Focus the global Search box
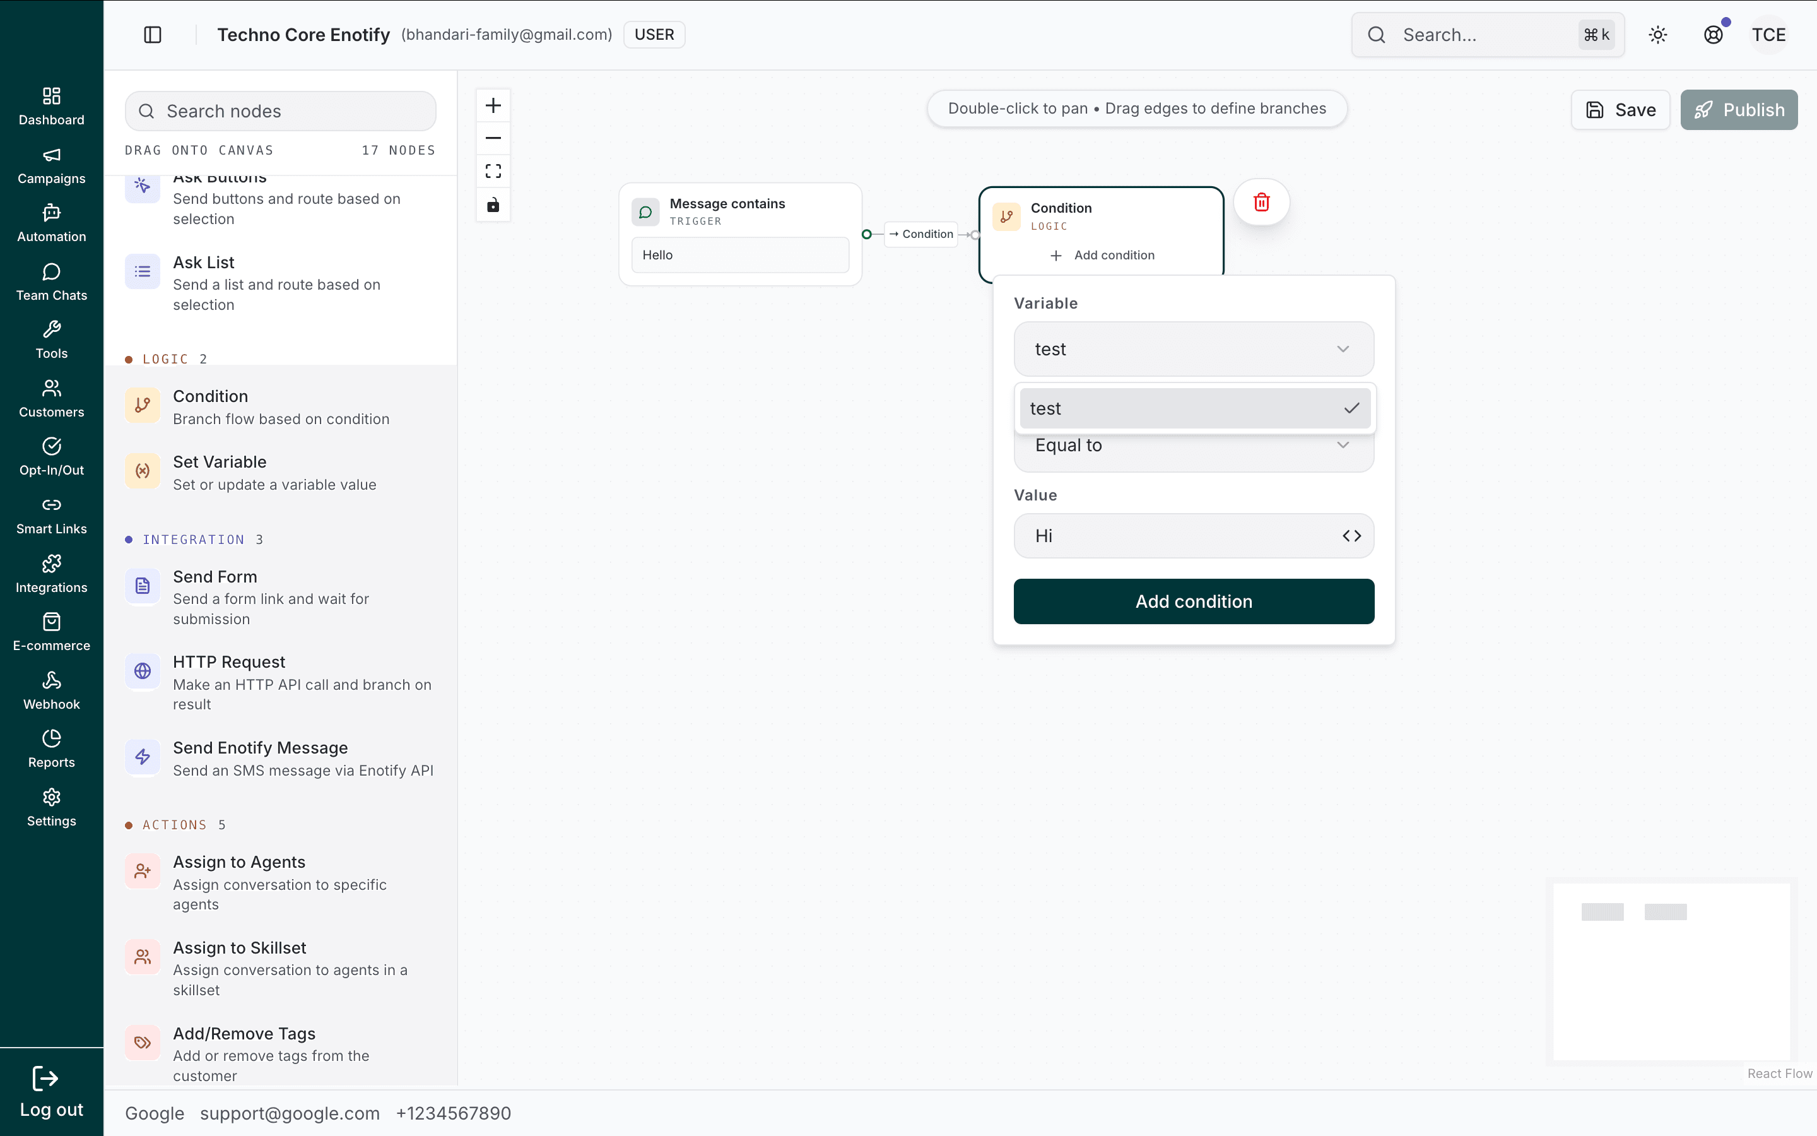This screenshot has width=1817, height=1136. pyautogui.click(x=1488, y=35)
